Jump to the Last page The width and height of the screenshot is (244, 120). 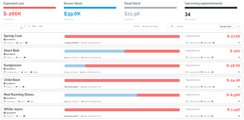(41, 26)
